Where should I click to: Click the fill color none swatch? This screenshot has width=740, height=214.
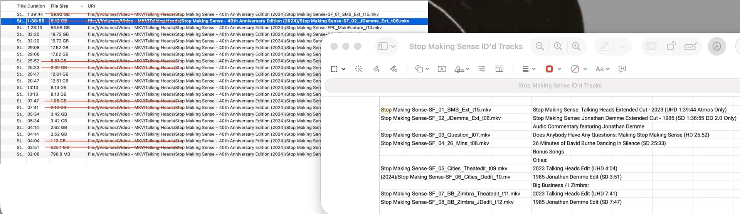pyautogui.click(x=575, y=69)
